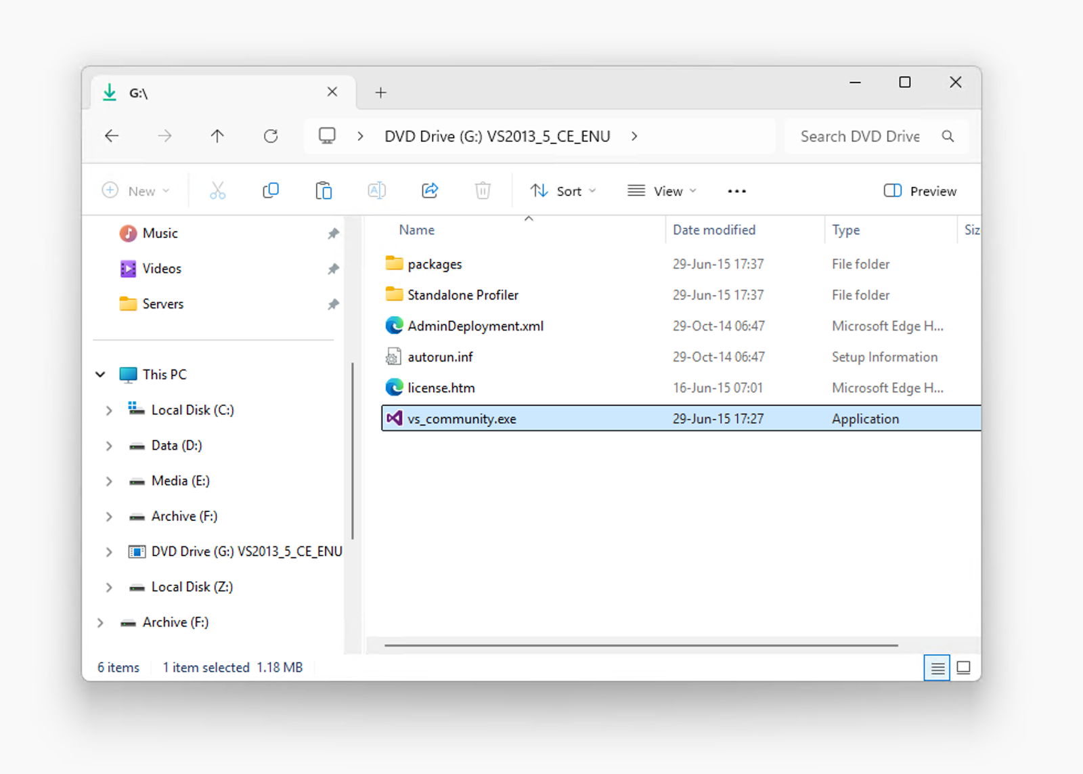1083x774 pixels.
Task: Open the See more ellipsis menu
Action: pos(736,192)
